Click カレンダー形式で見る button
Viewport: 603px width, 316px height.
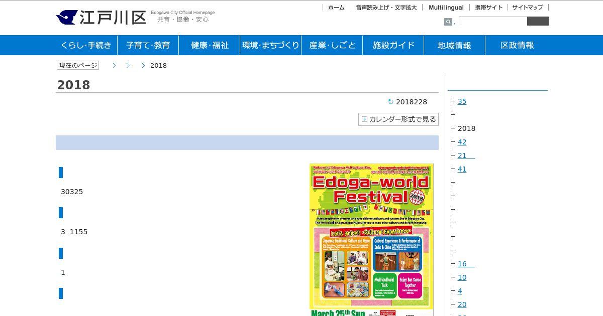pyautogui.click(x=398, y=119)
